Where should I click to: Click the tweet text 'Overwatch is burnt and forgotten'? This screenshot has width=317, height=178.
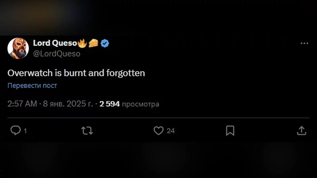point(76,73)
